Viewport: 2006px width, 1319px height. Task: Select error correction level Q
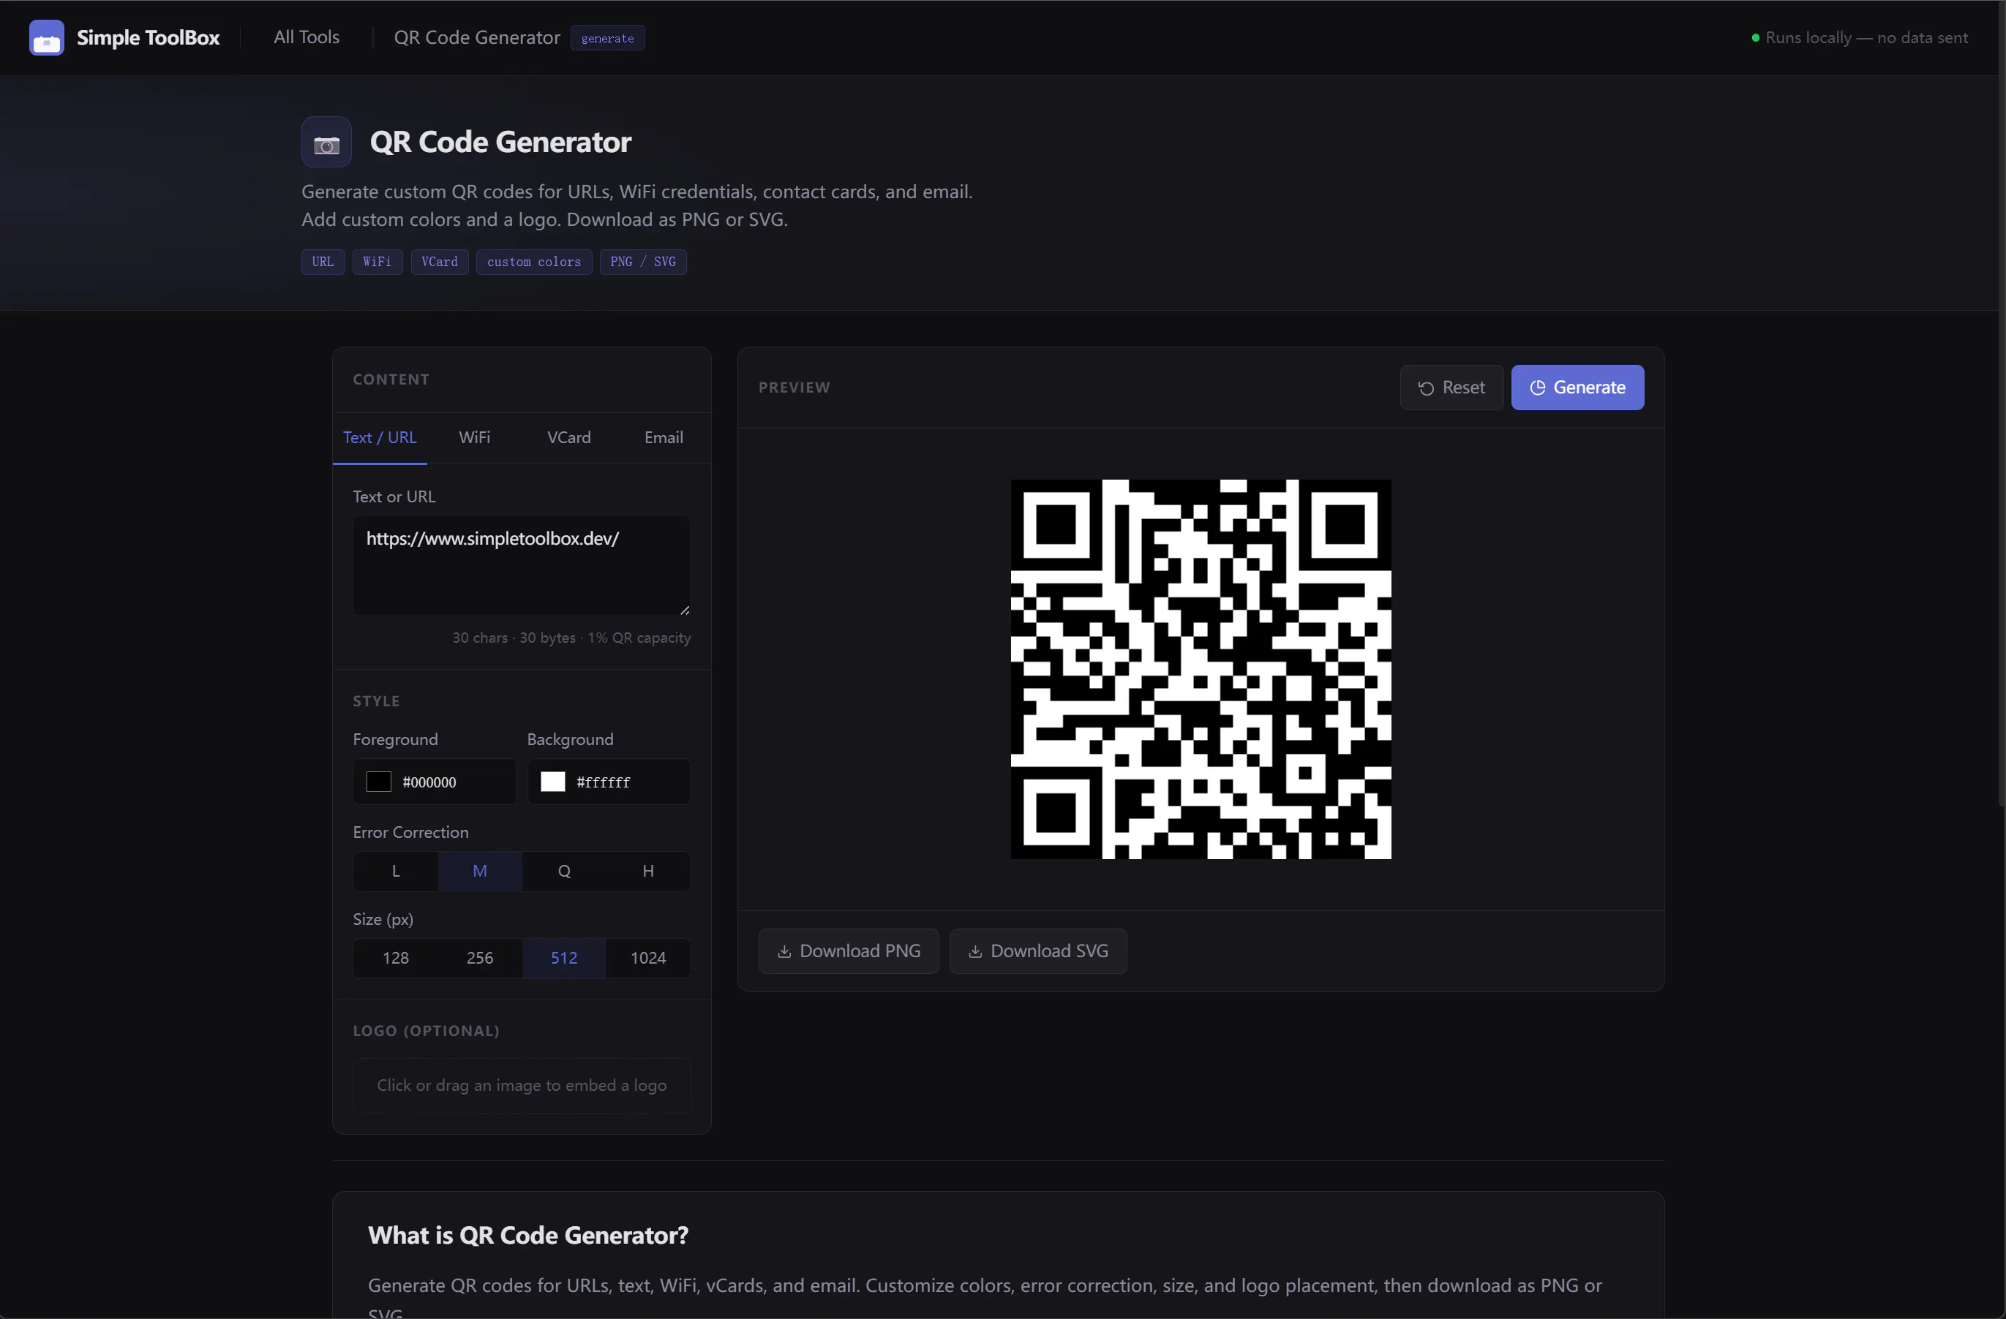click(564, 871)
